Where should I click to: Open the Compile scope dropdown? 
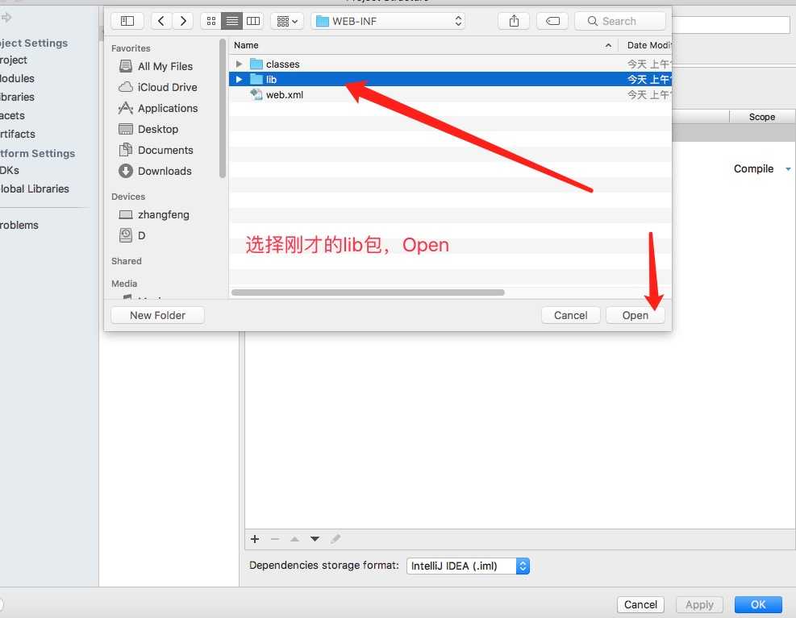[x=762, y=168]
